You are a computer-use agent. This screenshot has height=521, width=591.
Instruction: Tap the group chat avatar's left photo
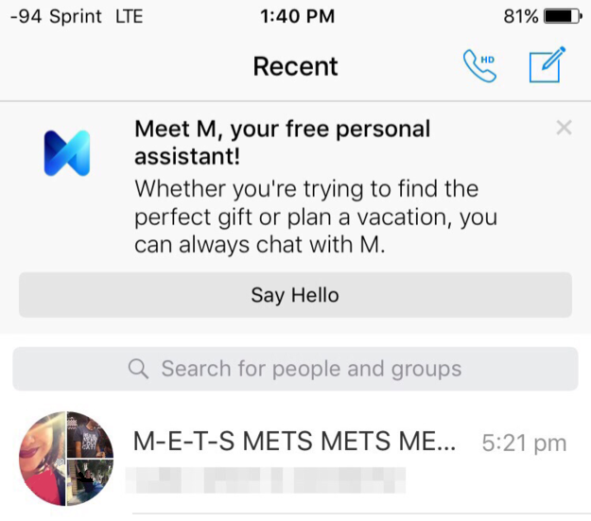point(43,460)
